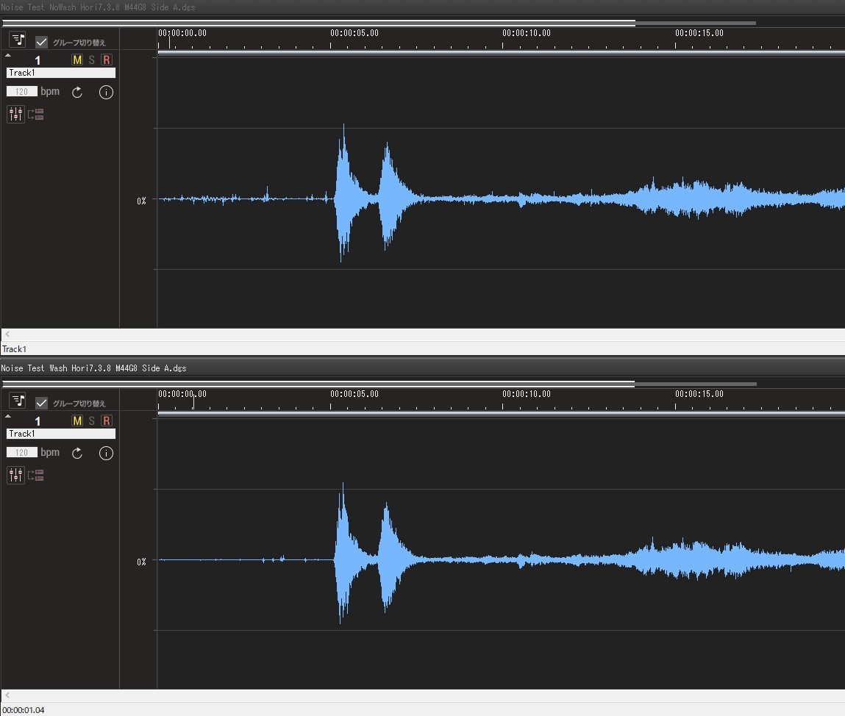This screenshot has height=716, width=845.
Task: Click the effect routing icon in top track
Action: 36,114
